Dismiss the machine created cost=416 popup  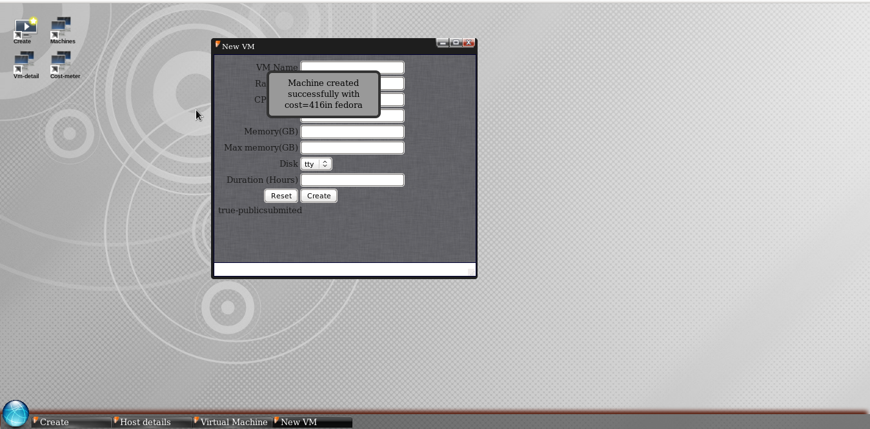tap(323, 94)
